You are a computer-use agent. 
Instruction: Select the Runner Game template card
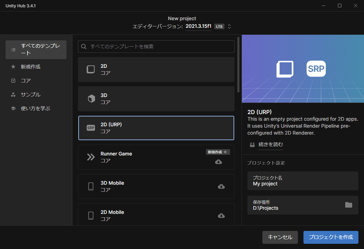click(x=156, y=157)
